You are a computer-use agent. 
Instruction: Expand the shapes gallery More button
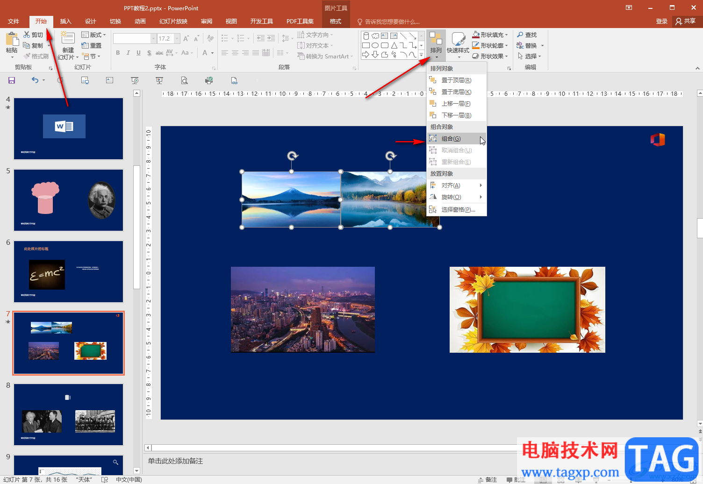421,55
